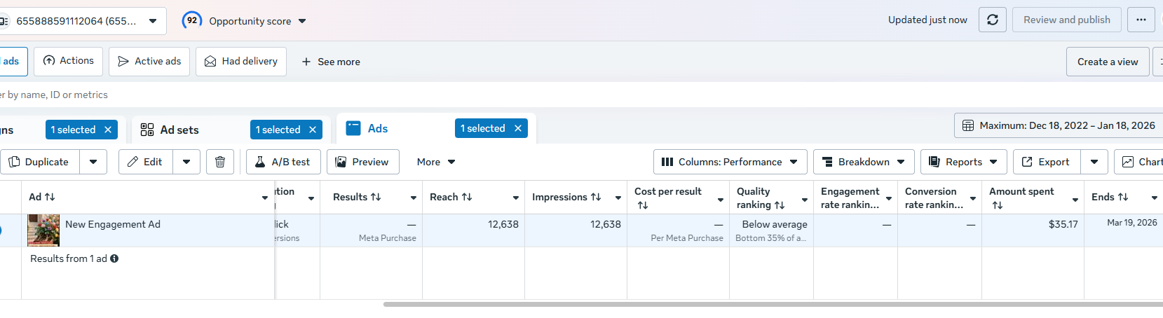Screen dimensions: 1163x318
Task: Sort by the Reach column arrows
Action: [467, 198]
